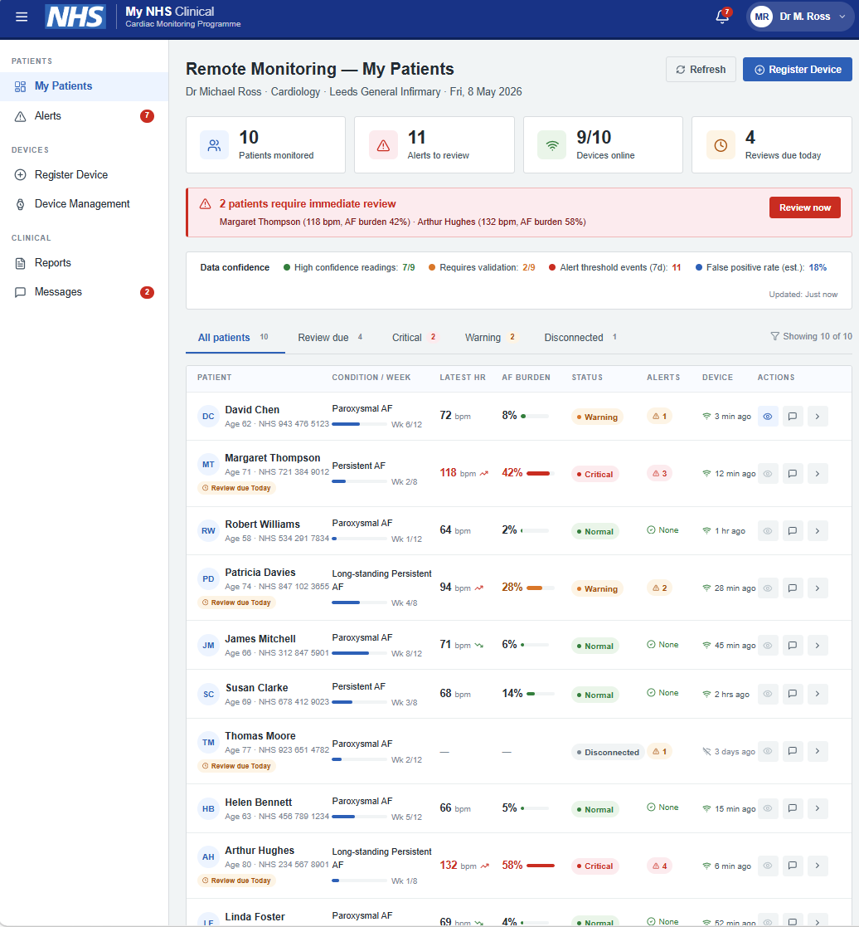
Task: Click Arthur Hughes's 58% AF burden bar
Action: (x=541, y=866)
